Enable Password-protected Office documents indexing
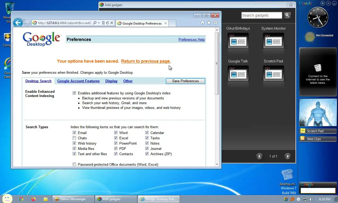Screen dimensions: 338x203 (x=74, y=164)
